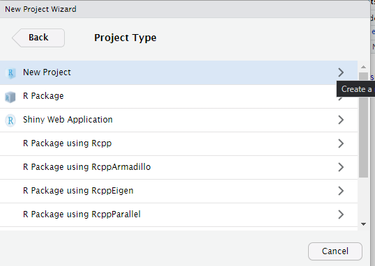Select the New Project list entry
Viewport: 375px width, 266px height.
coord(178,72)
